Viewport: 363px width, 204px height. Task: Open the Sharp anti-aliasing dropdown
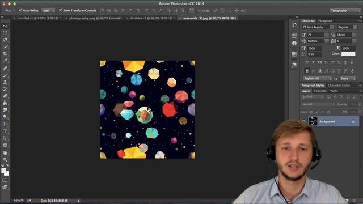click(348, 79)
